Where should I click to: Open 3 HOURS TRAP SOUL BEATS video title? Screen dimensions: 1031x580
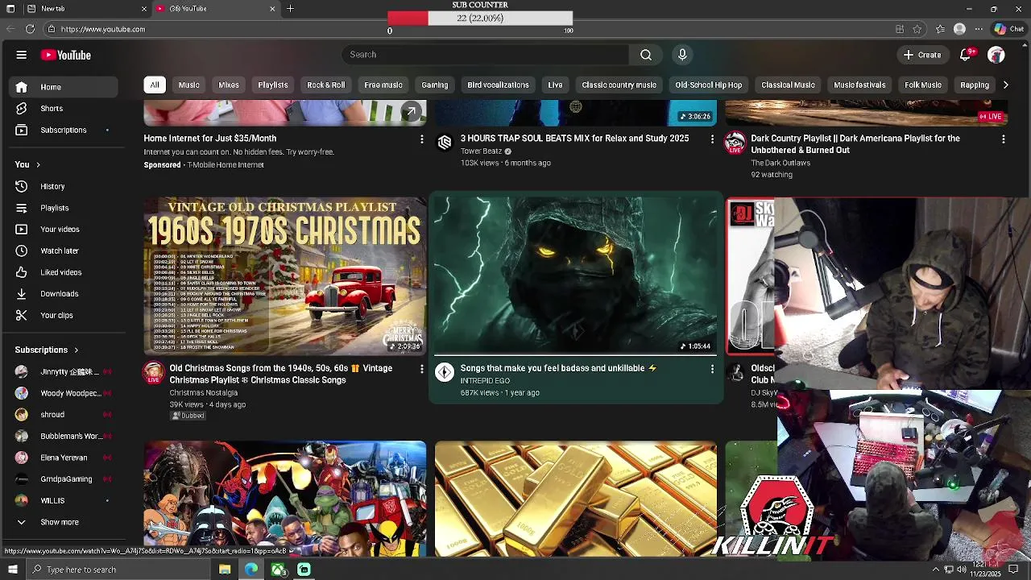pos(574,139)
